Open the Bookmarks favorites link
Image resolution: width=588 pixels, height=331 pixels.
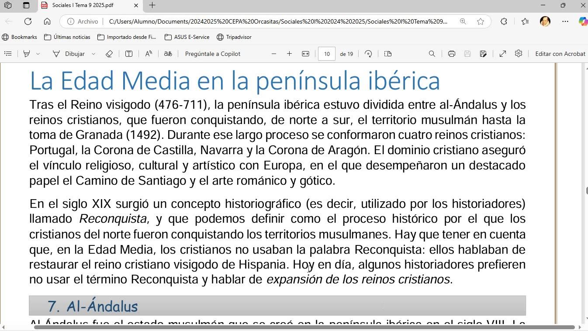tap(20, 37)
